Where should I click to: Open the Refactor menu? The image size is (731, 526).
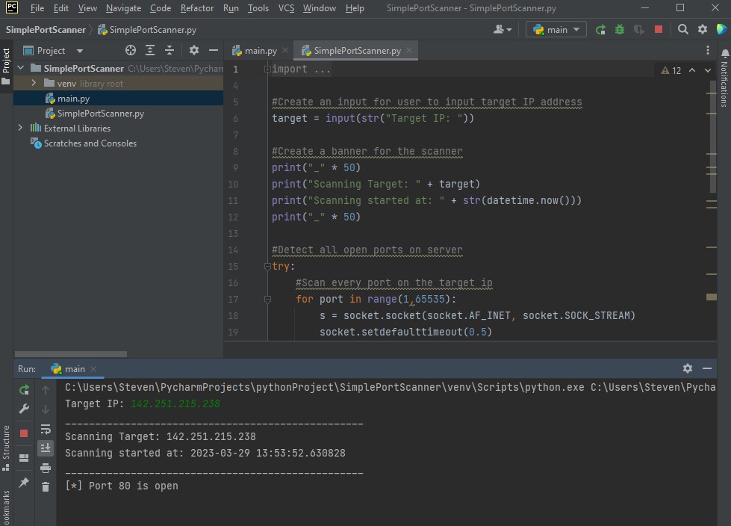(x=196, y=8)
